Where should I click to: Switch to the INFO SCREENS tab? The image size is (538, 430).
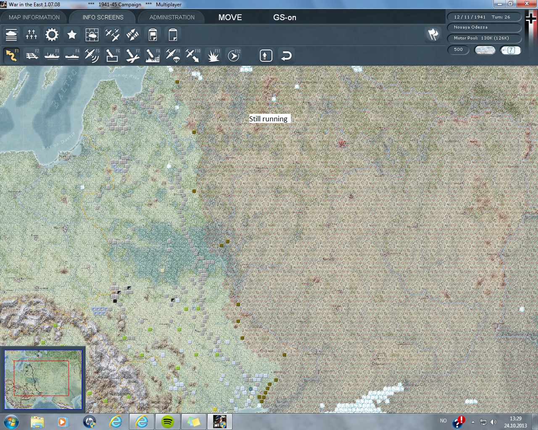point(103,17)
